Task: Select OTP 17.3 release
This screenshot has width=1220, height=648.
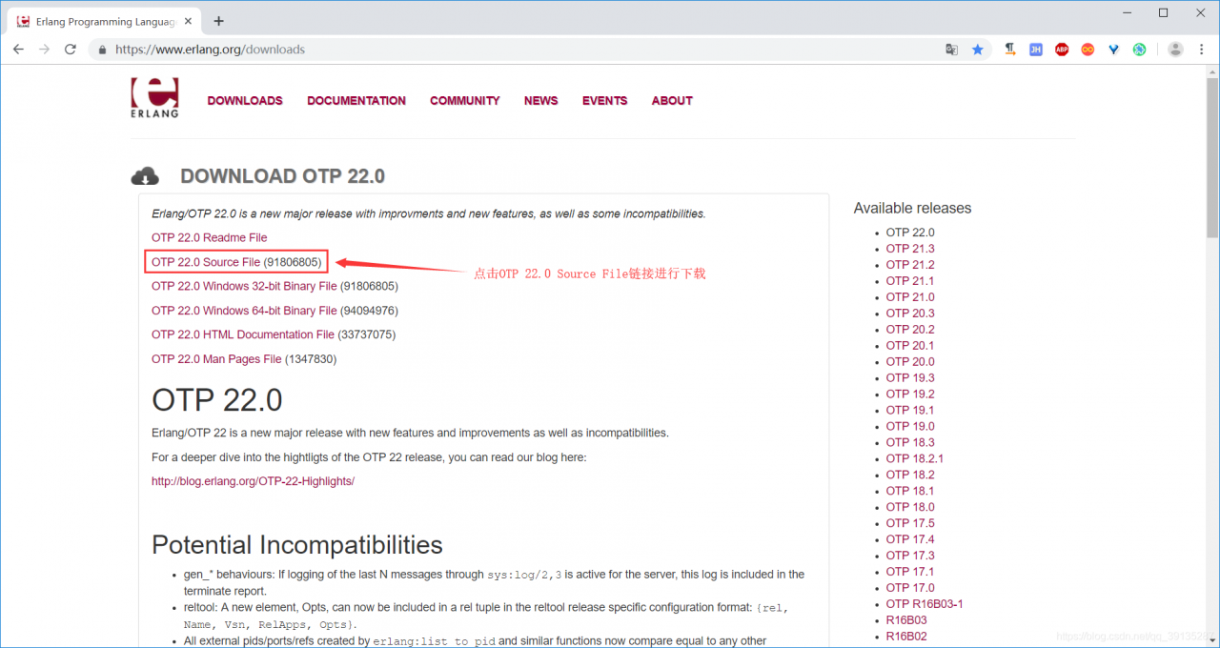Action: click(910, 556)
